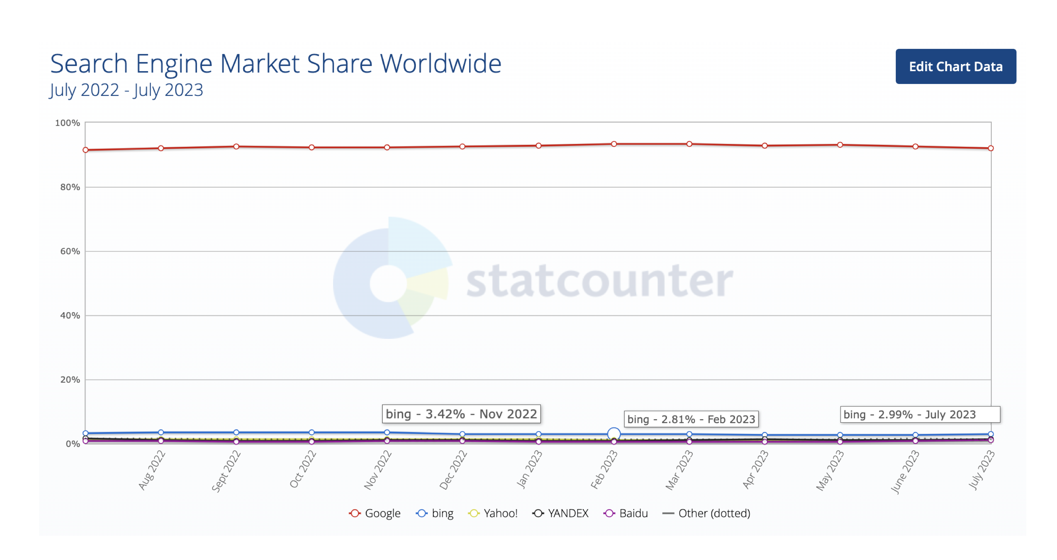Toggle the Yahoo! series in legend

[493, 513]
